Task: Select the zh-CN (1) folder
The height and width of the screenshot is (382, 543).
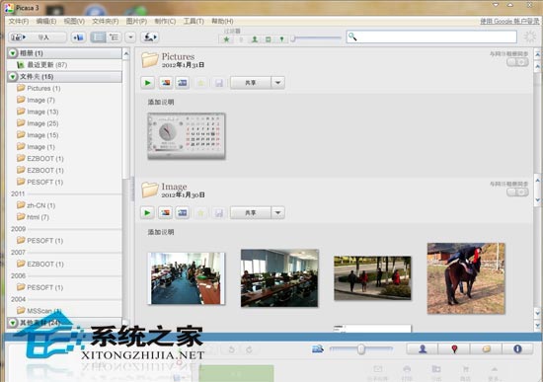Action: pyautogui.click(x=37, y=205)
